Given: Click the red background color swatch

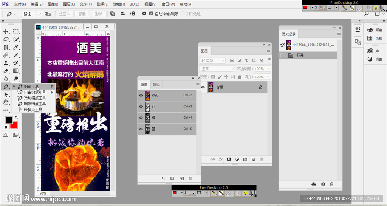Looking at the screenshot, I should [14, 125].
